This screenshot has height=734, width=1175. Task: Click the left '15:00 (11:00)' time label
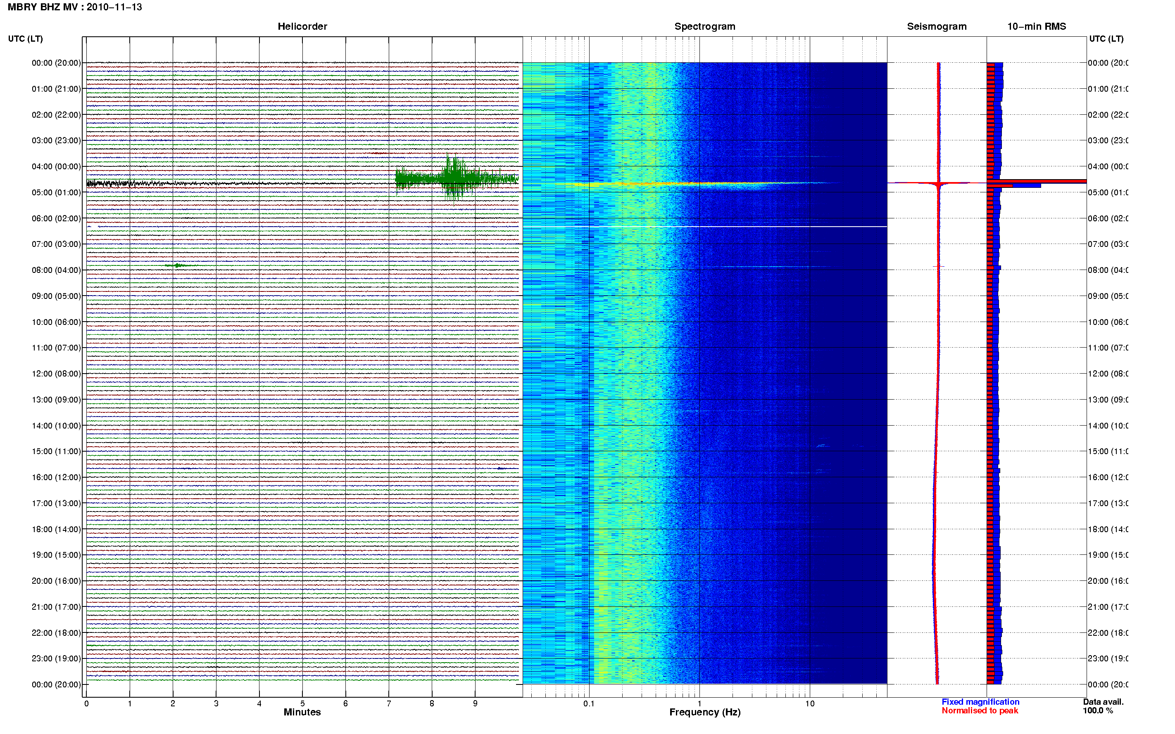(x=56, y=452)
